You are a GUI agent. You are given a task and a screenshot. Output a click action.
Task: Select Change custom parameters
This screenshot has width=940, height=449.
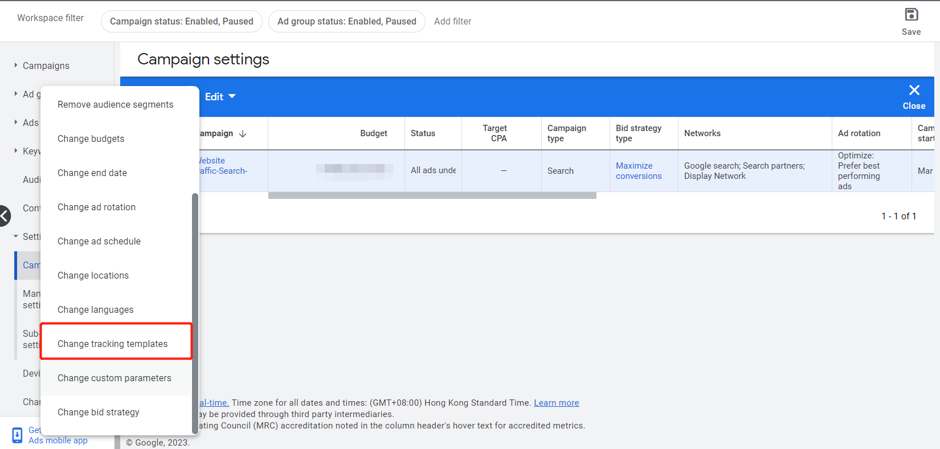(x=116, y=378)
